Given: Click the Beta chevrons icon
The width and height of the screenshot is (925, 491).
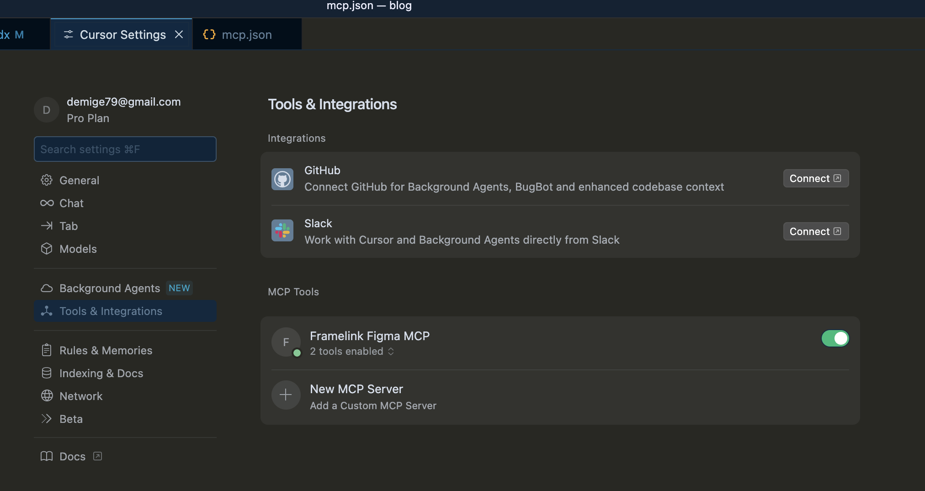Looking at the screenshot, I should 47,419.
